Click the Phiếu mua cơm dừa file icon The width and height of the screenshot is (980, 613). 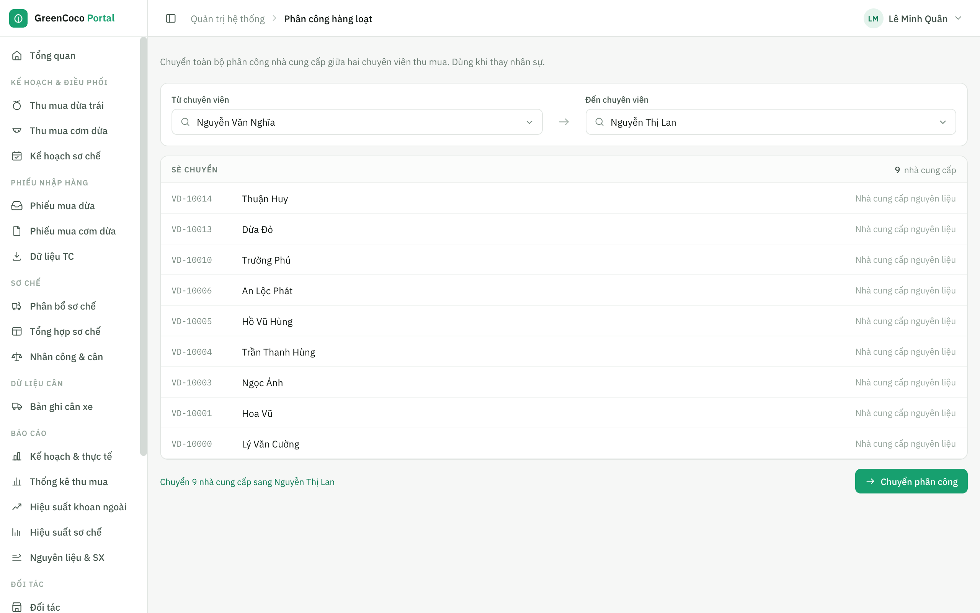16,231
